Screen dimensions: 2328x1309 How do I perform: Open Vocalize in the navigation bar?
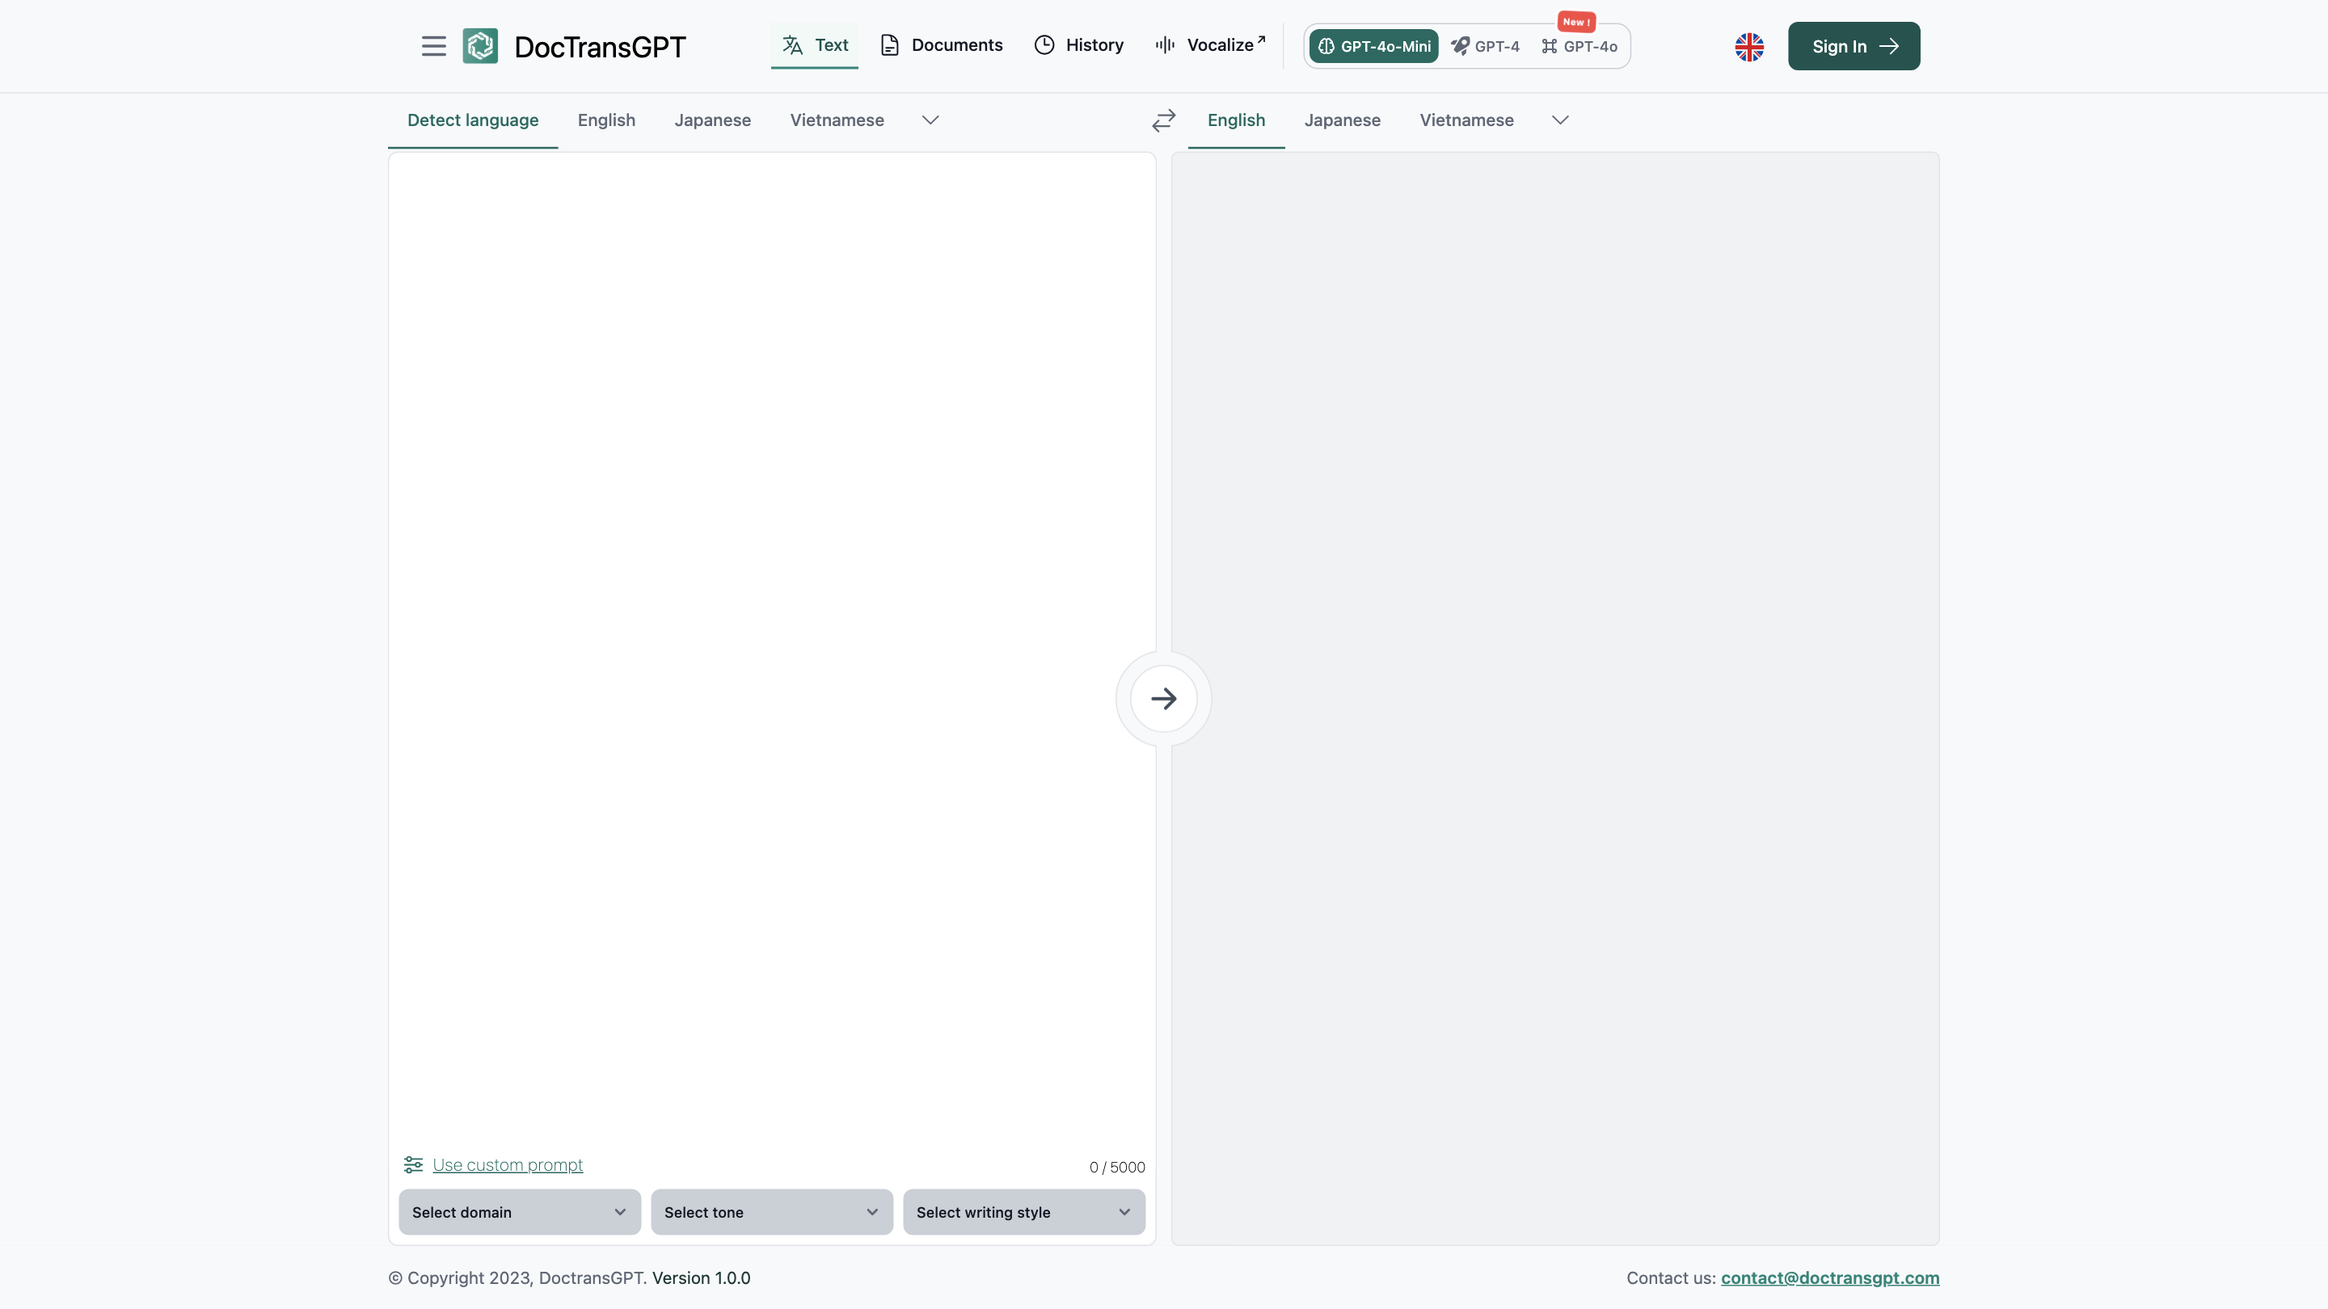pyautogui.click(x=1210, y=45)
